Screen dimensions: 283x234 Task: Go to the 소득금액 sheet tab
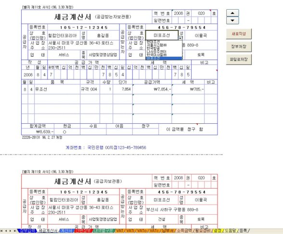pos(184,231)
